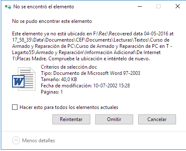Image resolution: width=186 pixels, height=151 pixels.
Task: Enable 'Hacer esto para todos los elementos actuales' checkbox
Action: click(x=15, y=107)
